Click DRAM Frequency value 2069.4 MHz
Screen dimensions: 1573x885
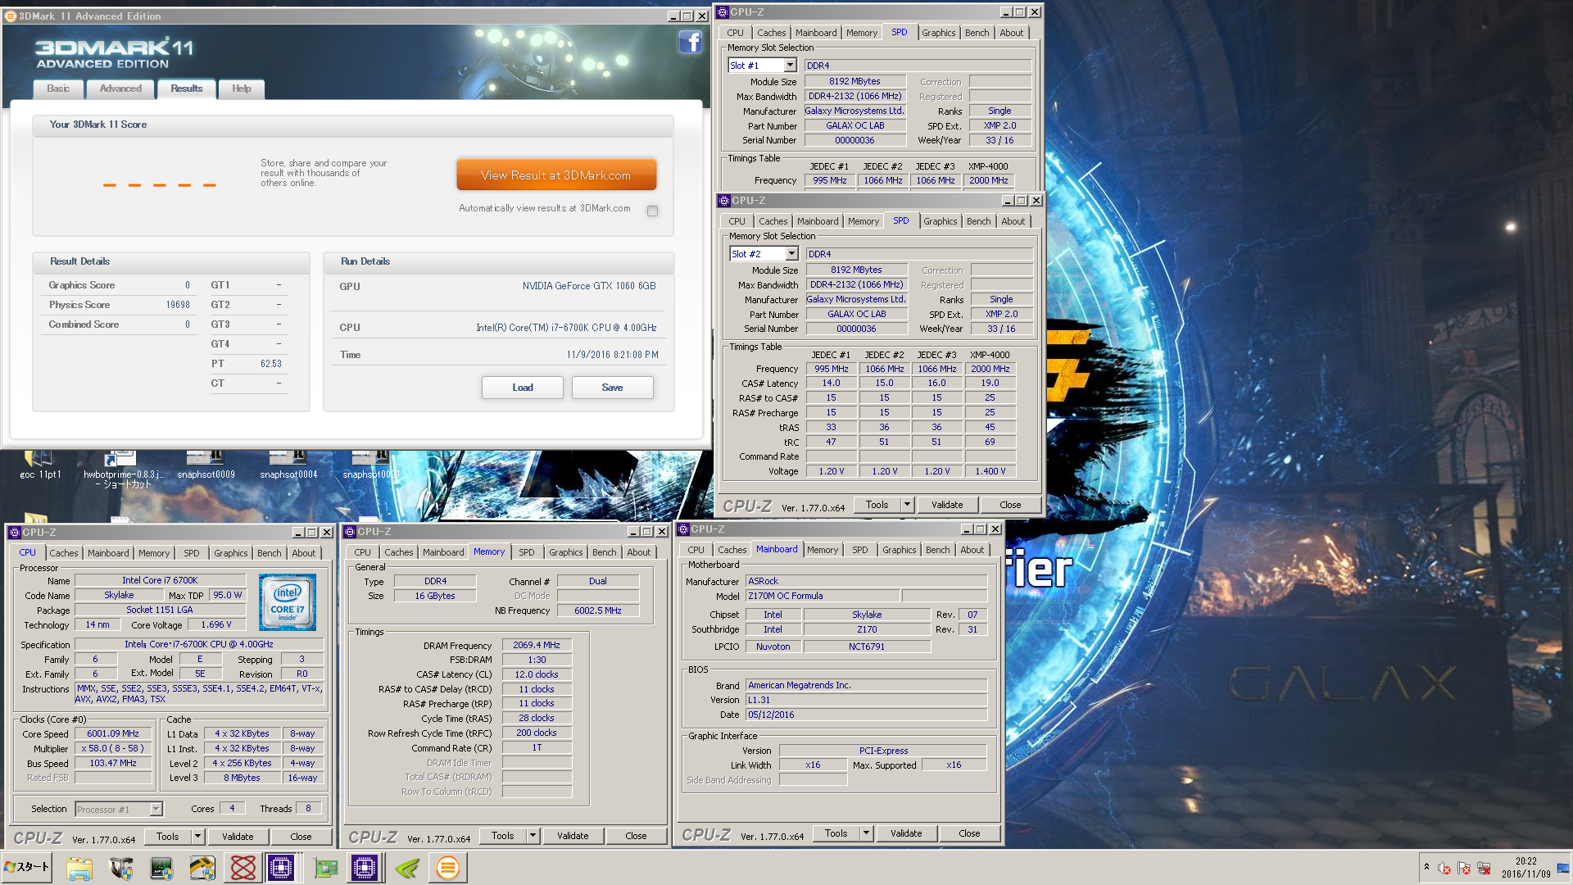pos(537,646)
